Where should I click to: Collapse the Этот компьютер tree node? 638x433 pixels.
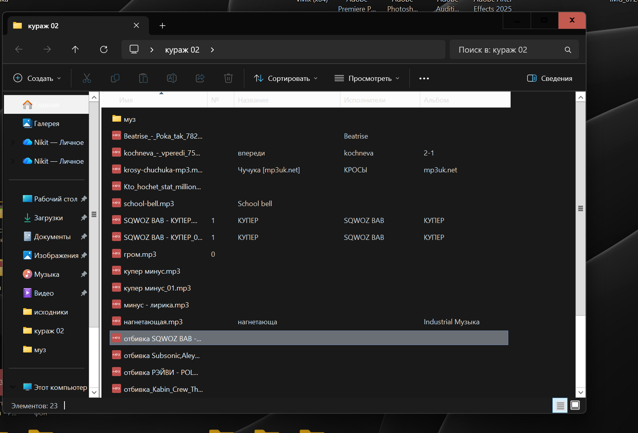coord(13,387)
